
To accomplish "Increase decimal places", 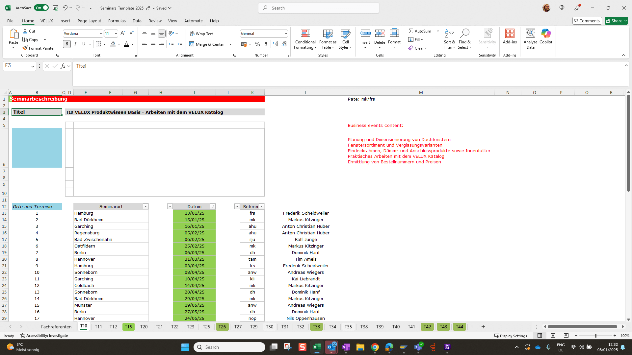I will (276, 44).
